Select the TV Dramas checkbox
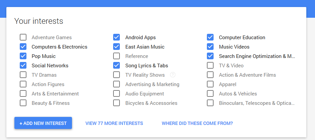 (23, 75)
